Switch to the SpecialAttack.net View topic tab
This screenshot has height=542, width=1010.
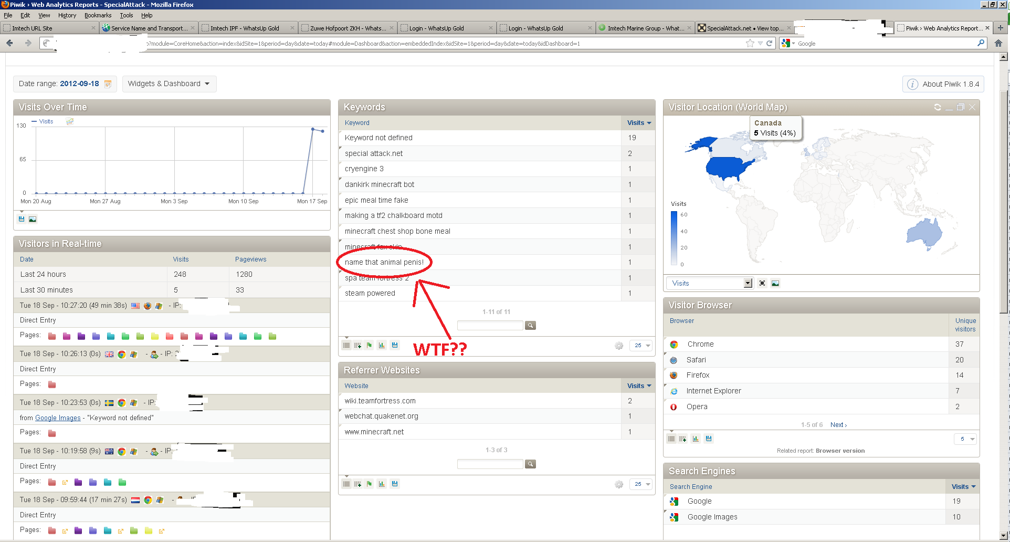tap(744, 28)
